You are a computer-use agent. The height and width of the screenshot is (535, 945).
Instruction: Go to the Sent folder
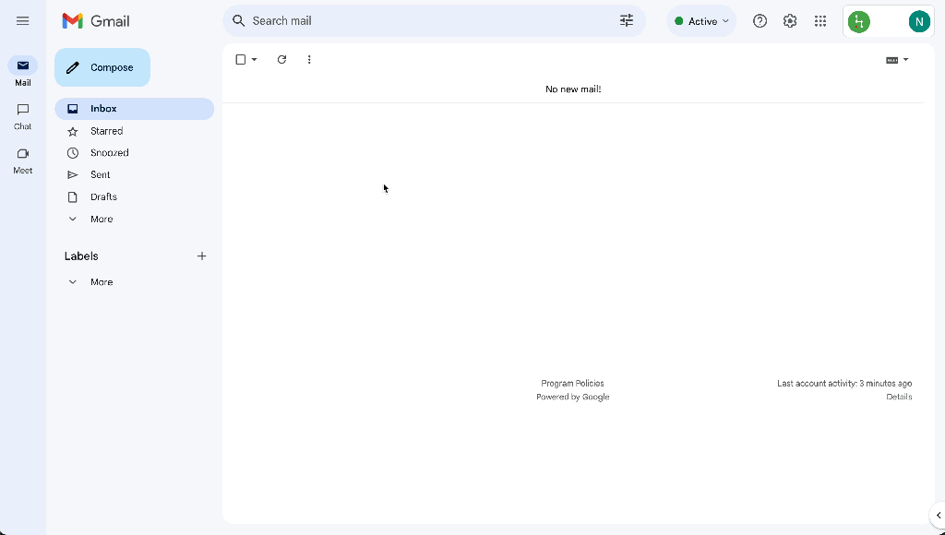click(101, 175)
